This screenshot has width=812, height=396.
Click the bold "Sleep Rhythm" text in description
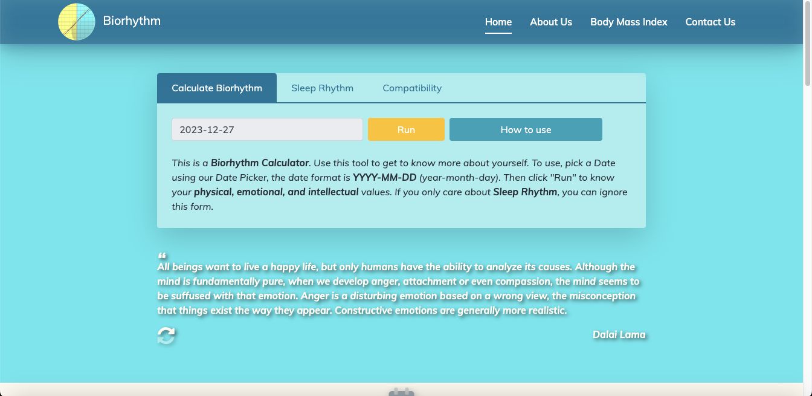525,192
